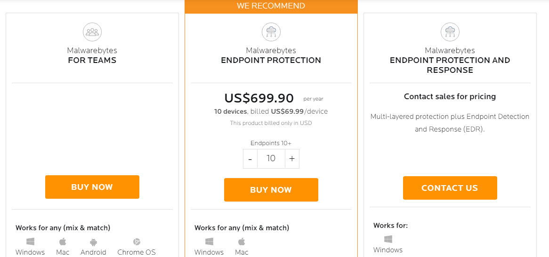Click the Endpoint Protection and Response cloud icon
549x257 pixels.
coord(450,32)
